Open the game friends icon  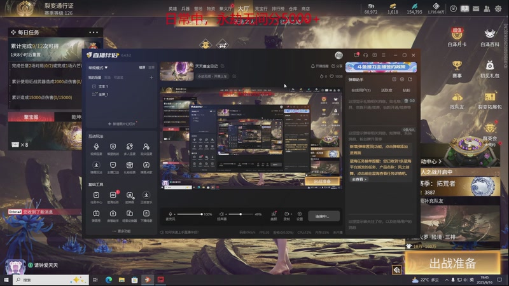[487, 9]
